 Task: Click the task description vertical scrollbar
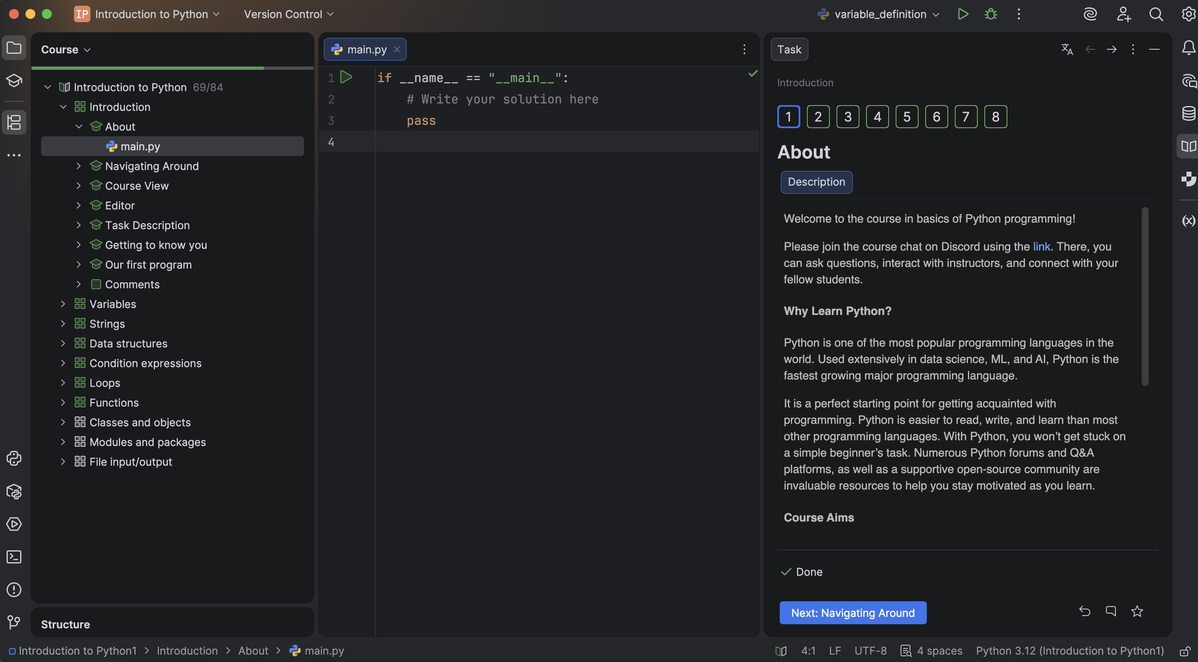[1145, 297]
